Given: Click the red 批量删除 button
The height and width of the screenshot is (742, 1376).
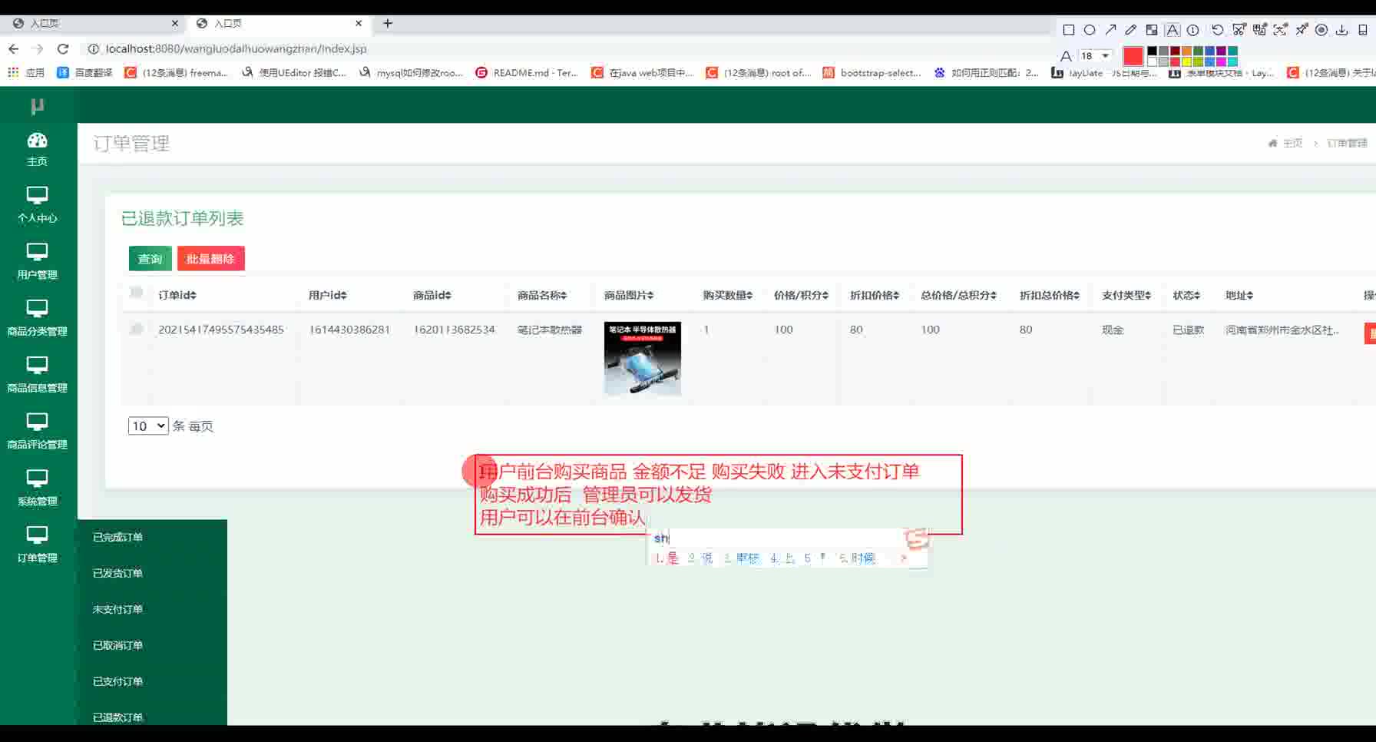Looking at the screenshot, I should pos(210,259).
